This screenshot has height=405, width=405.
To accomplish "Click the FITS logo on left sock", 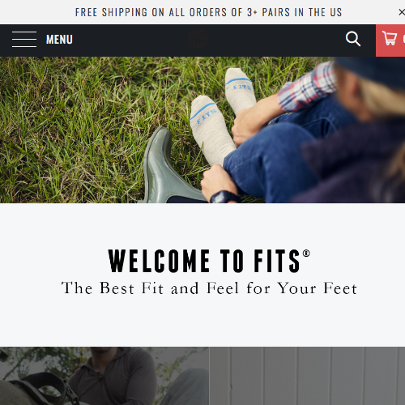I will [207, 117].
